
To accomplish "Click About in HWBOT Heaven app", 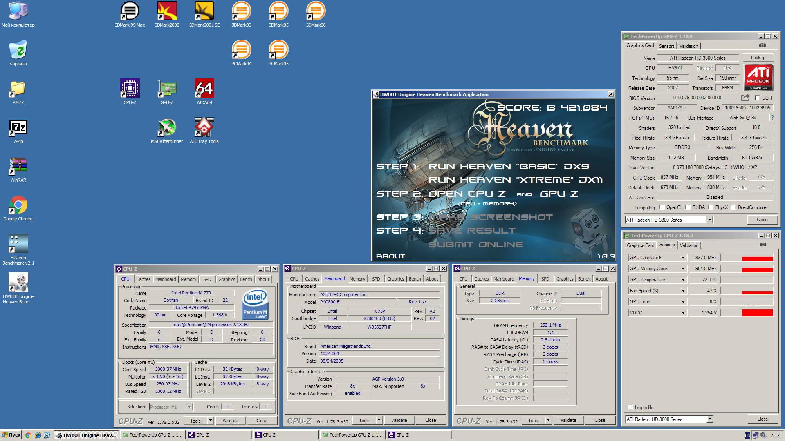I will [x=390, y=256].
